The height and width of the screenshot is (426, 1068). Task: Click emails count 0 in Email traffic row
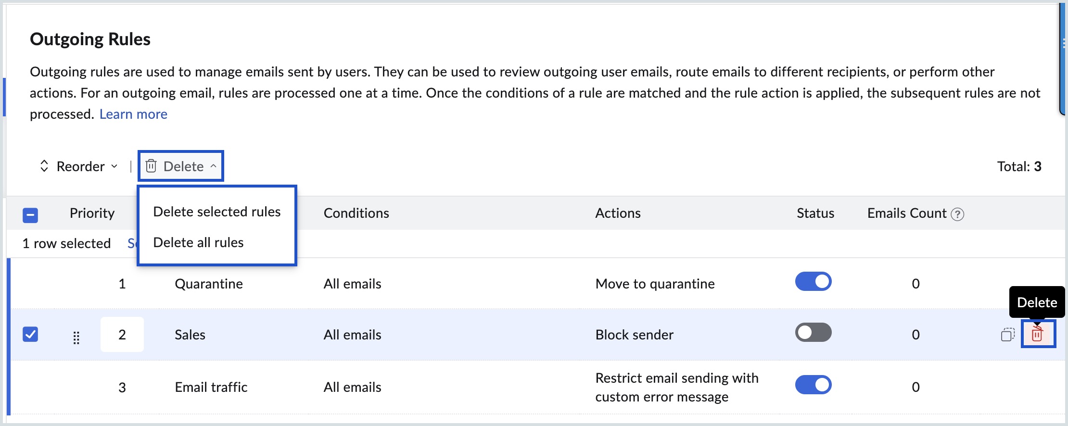click(x=915, y=387)
